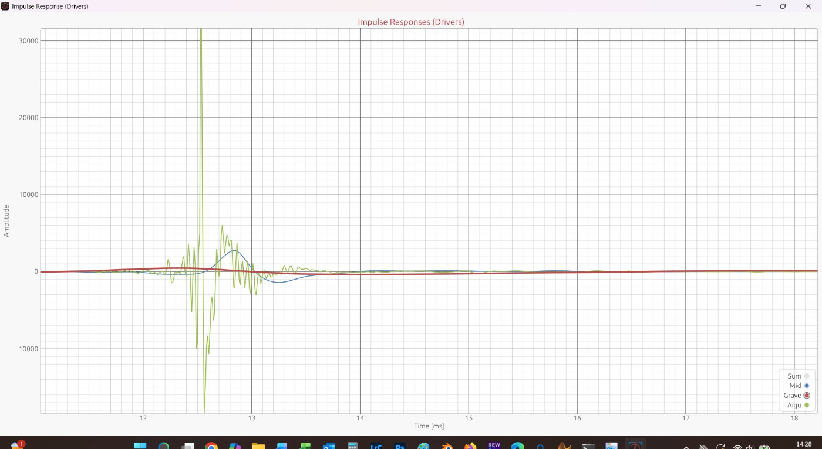This screenshot has height=449, width=822.
Task: Open the weather widgets panel
Action: point(18,445)
